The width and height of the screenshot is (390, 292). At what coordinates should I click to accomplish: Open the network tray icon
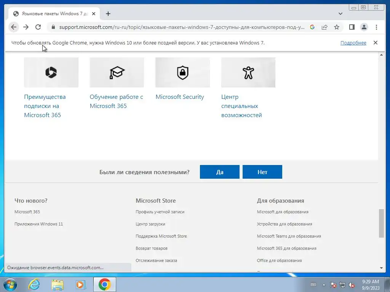pyautogui.click(x=342, y=285)
